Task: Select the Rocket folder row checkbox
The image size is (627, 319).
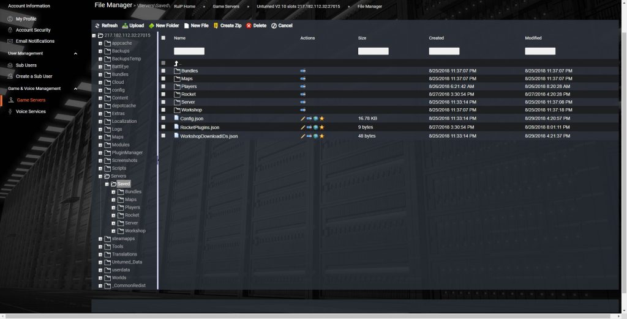Action: (x=163, y=94)
